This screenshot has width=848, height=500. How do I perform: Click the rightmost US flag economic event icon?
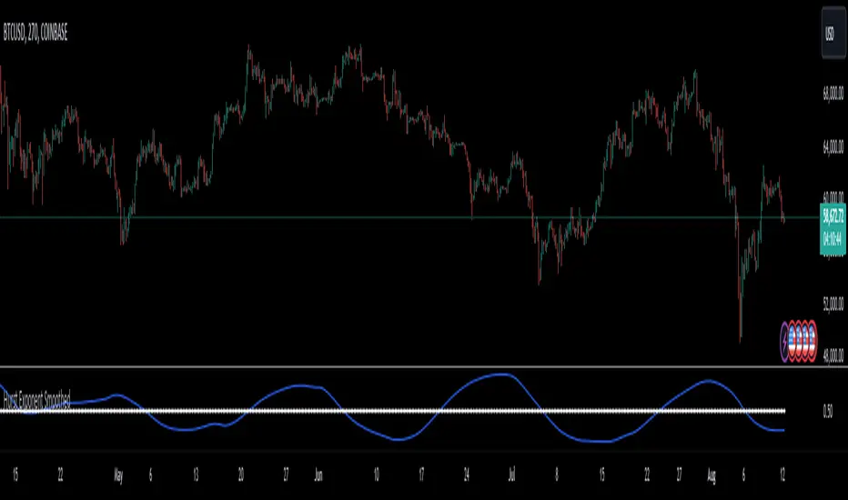tap(812, 341)
